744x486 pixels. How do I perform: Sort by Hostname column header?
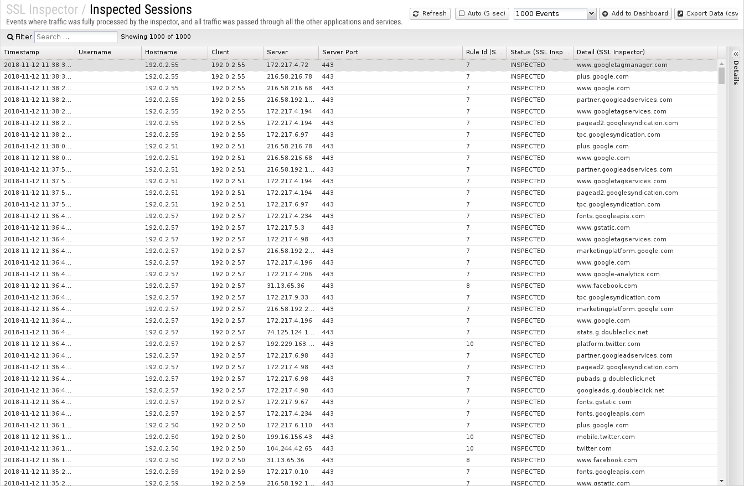coord(175,52)
